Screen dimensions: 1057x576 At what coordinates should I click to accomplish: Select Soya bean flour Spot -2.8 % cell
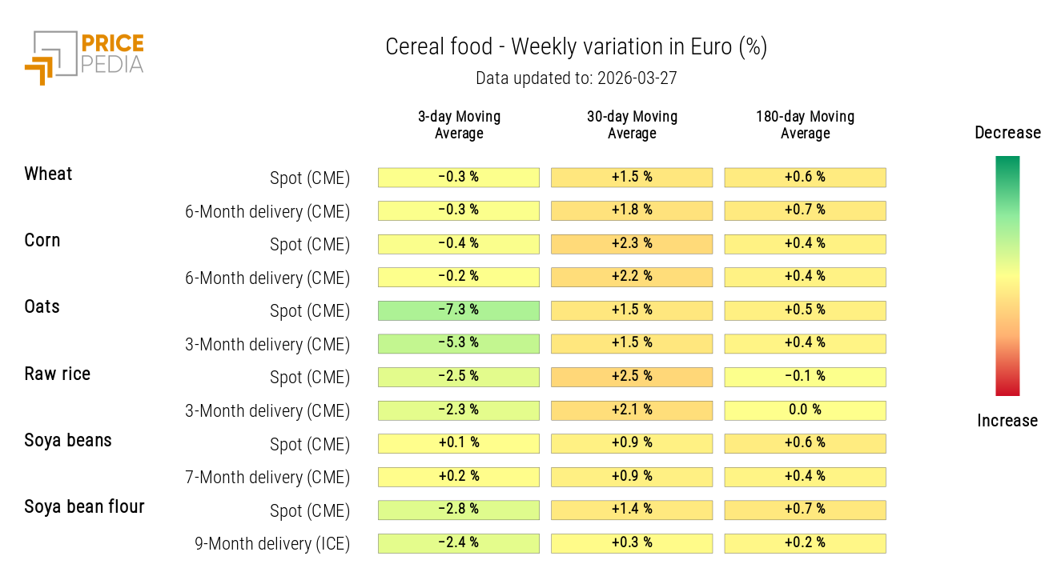[x=458, y=510]
